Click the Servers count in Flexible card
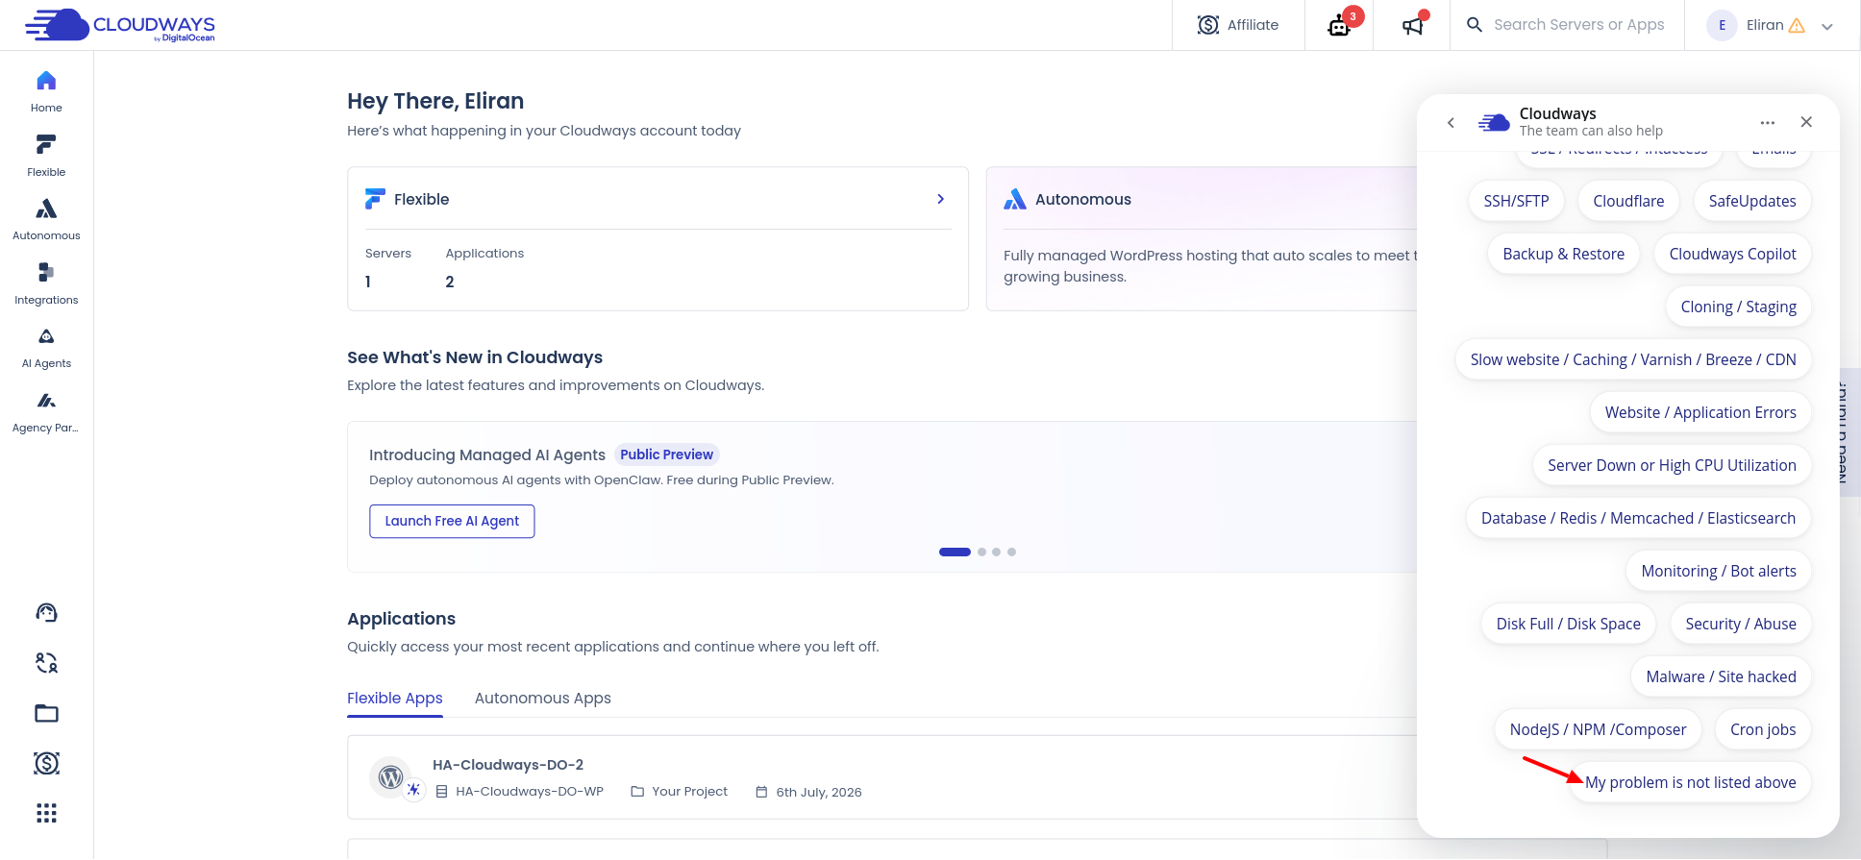This screenshot has height=860, width=1861. 368,282
